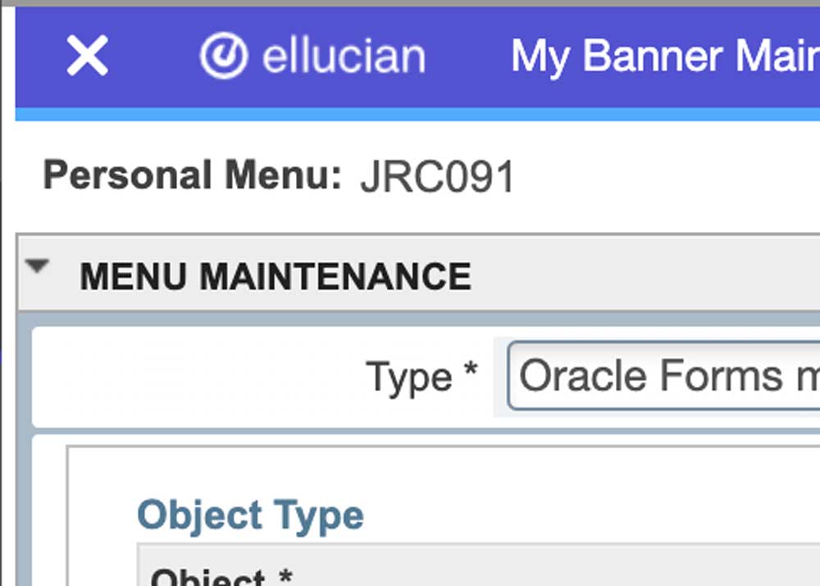Open the Type dropdown showing Oracle Forms
Screen dimensions: 820x586
click(664, 376)
